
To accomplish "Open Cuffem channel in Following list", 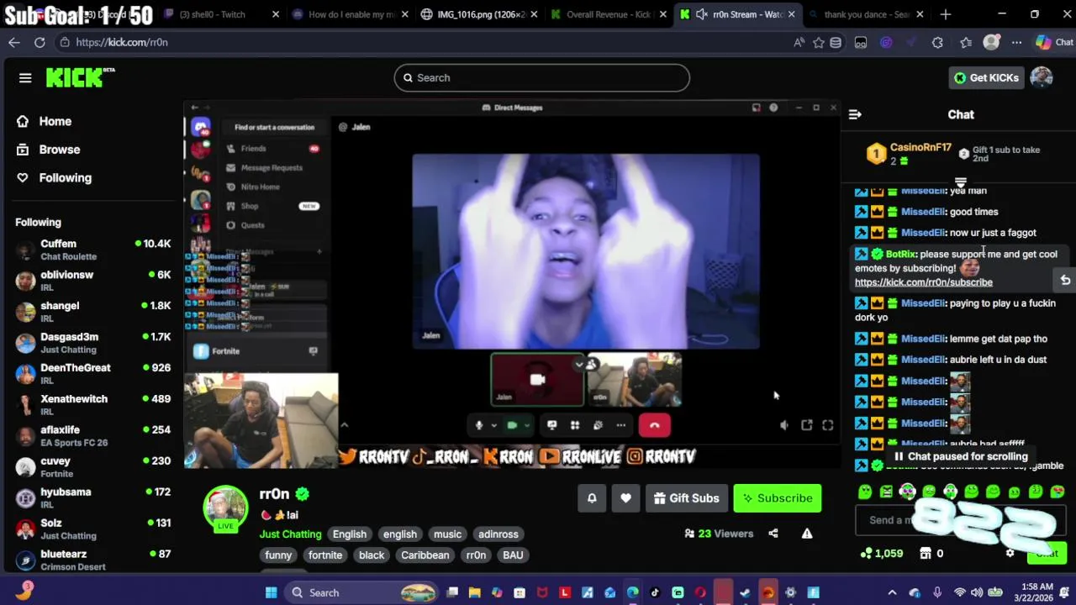I will 92,250.
